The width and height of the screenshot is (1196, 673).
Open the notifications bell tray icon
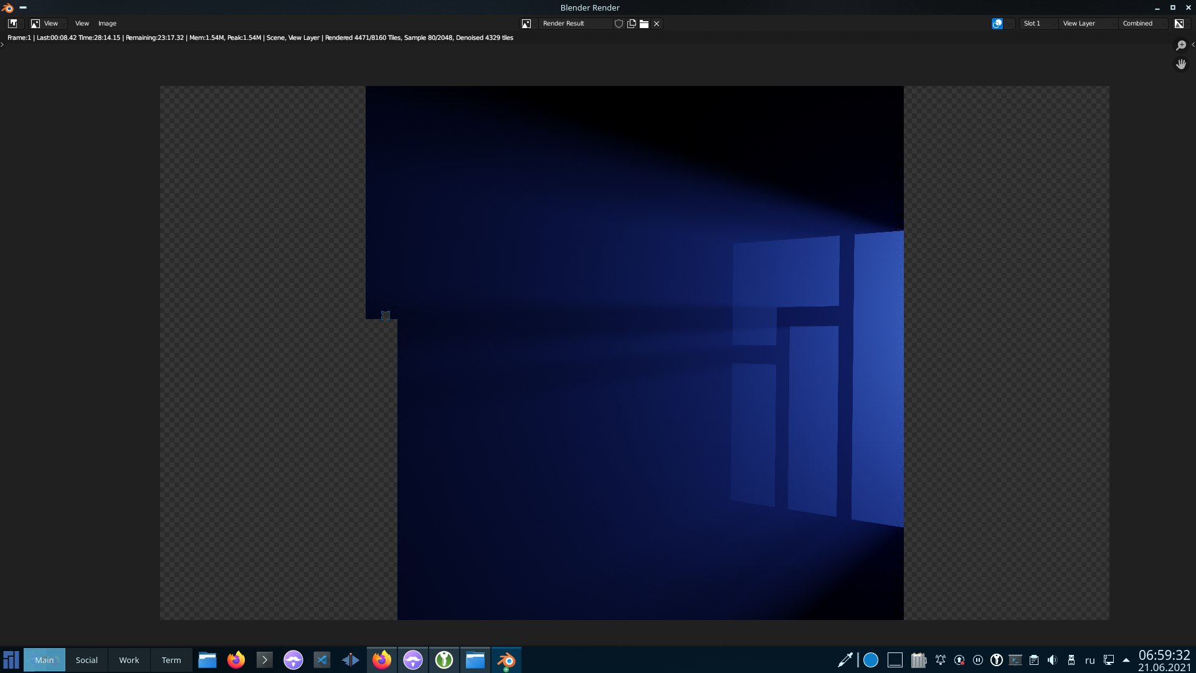941,660
